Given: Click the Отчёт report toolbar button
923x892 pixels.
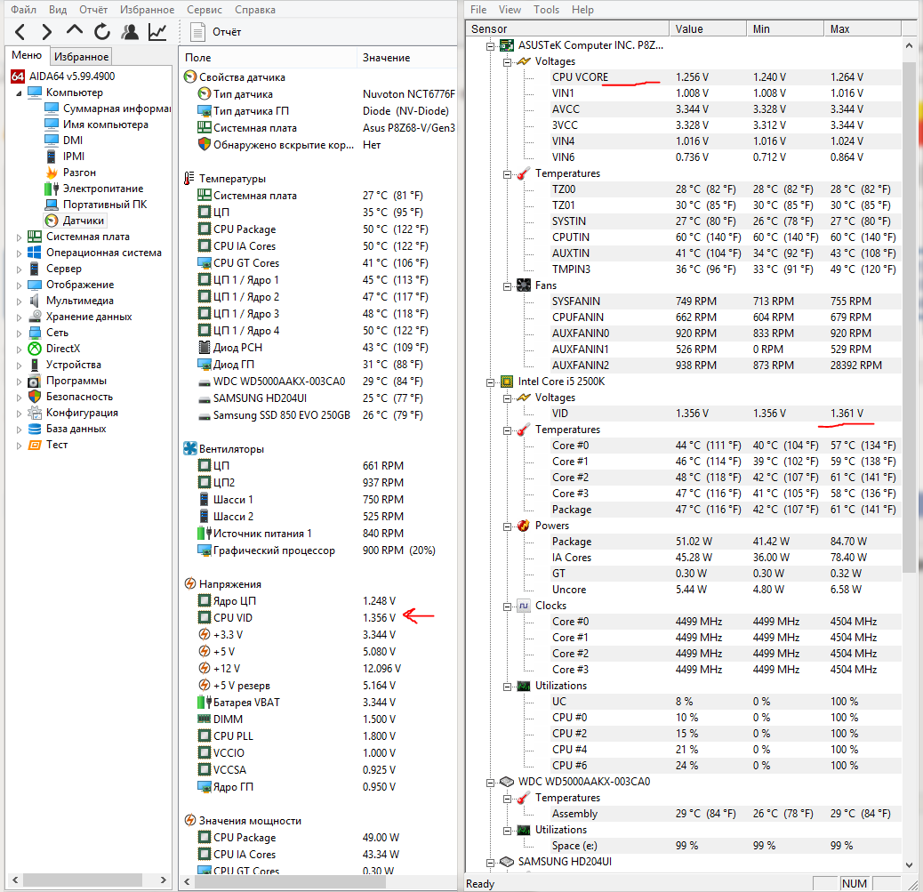Looking at the screenshot, I should 216,32.
